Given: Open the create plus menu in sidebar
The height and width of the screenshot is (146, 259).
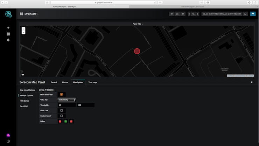Looking at the screenshot, I should [8, 28].
